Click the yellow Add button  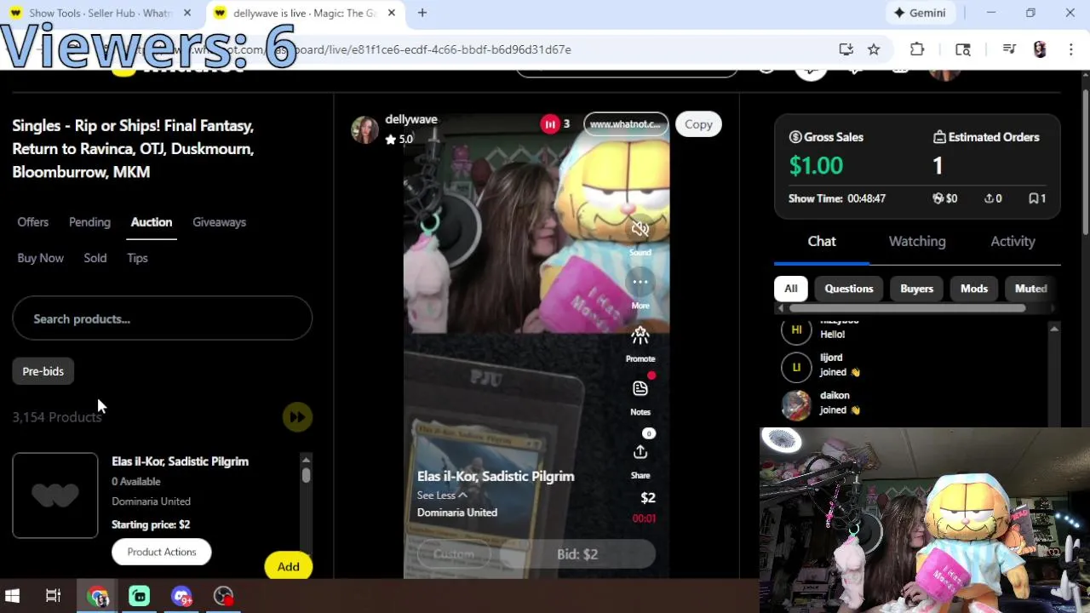288,566
